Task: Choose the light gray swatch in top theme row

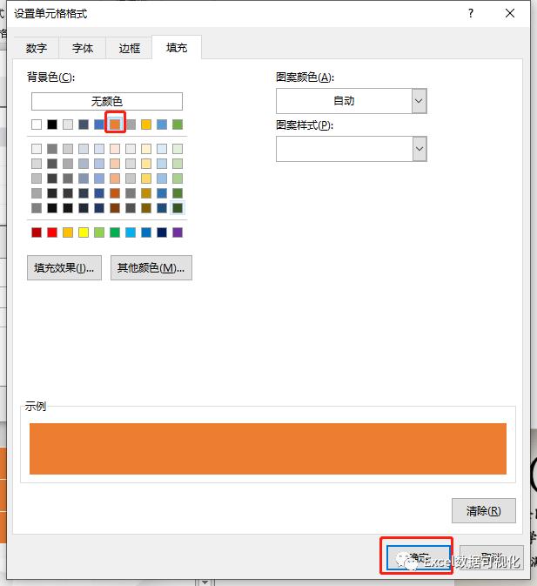Action: point(68,125)
